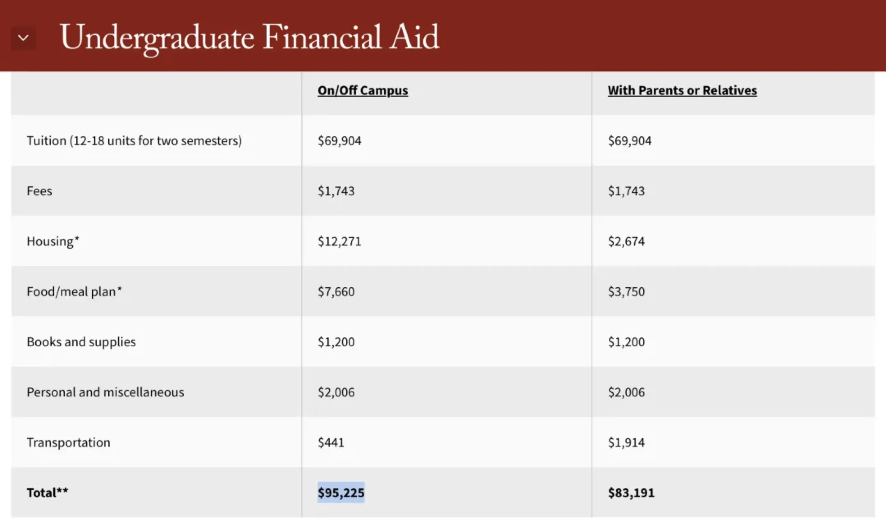The height and width of the screenshot is (531, 886).
Task: Click the Transportation row label
Action: coord(69,442)
